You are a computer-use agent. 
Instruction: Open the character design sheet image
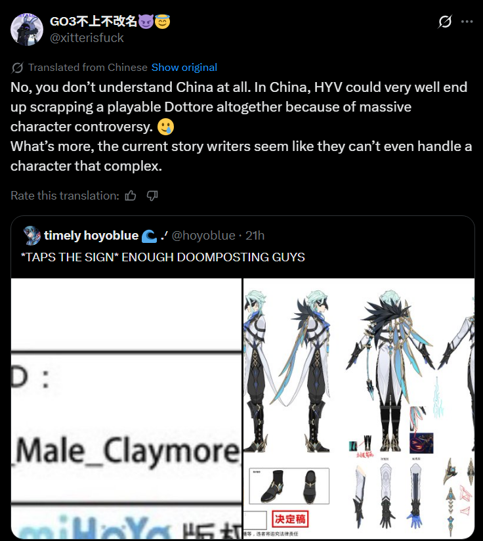point(359,408)
